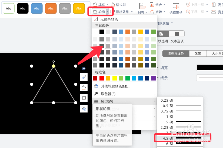The height and width of the screenshot is (148, 223).
Task: Expand the 旋转 dropdown arrow
Action: pos(164,12)
